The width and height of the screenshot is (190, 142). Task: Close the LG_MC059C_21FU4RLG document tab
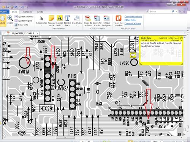click(x=37, y=33)
